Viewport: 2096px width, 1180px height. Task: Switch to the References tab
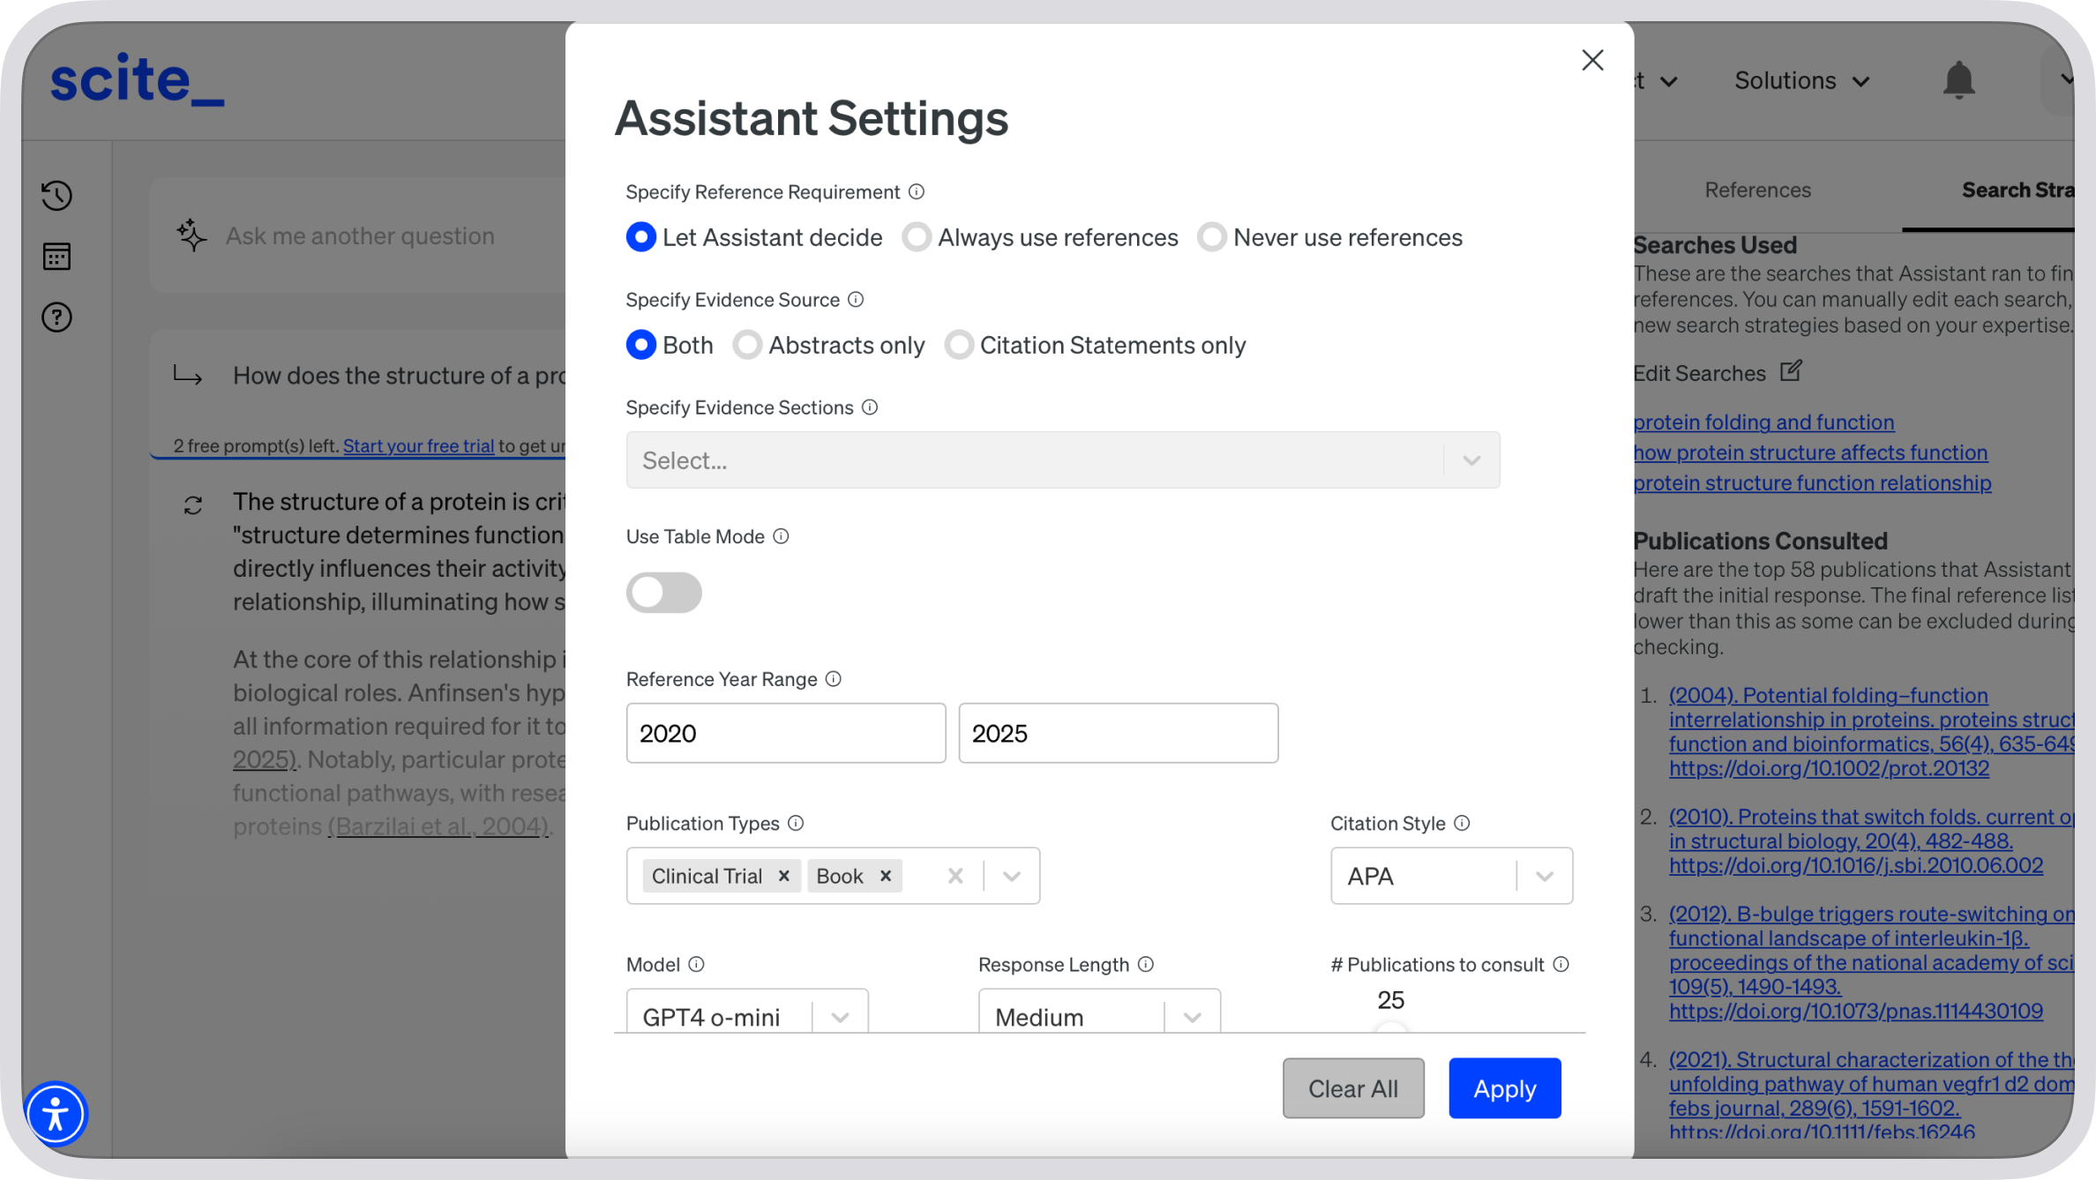coord(1757,190)
